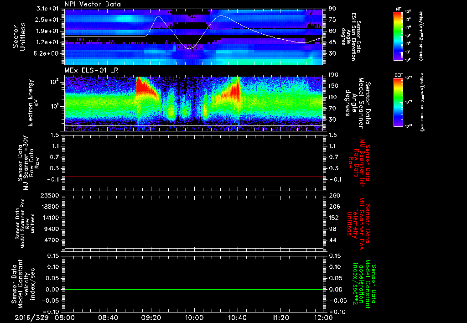Click the '10:00' time axis label
The height and width of the screenshot is (323, 467).
tap(194, 318)
